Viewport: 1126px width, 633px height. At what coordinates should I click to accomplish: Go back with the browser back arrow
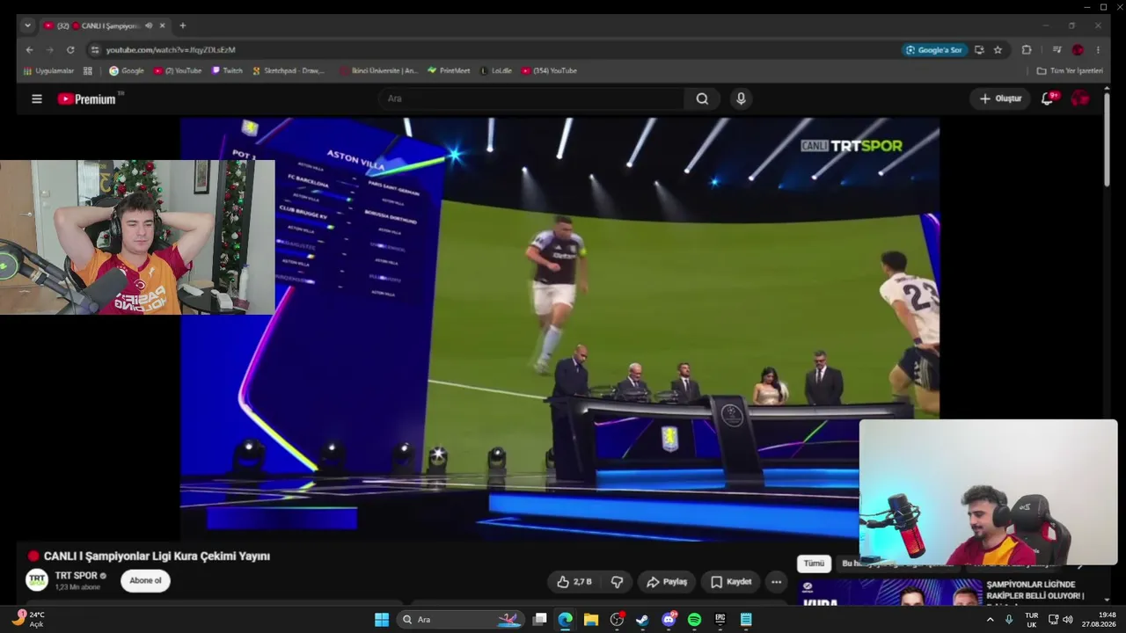(x=29, y=50)
